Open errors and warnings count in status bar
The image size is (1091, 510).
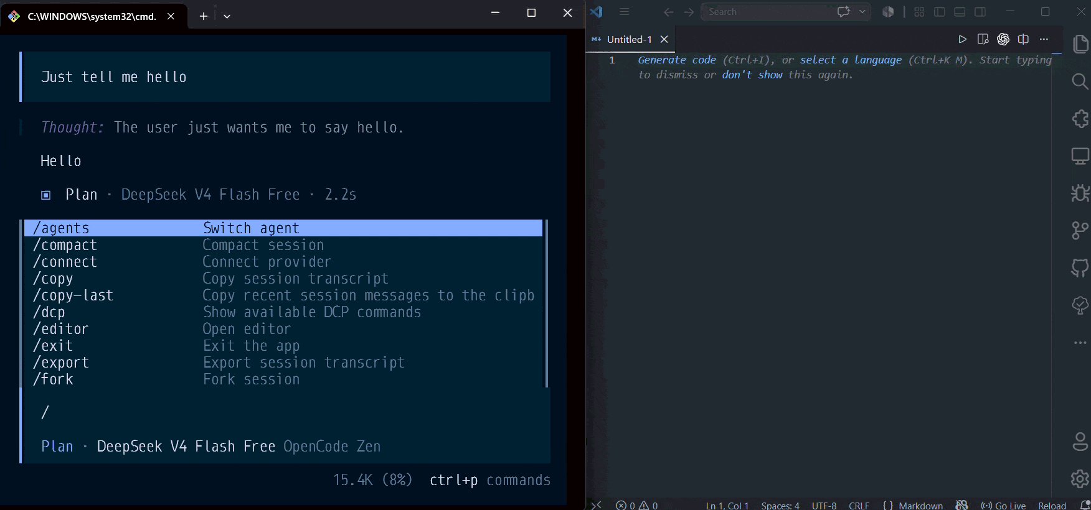[x=637, y=505]
